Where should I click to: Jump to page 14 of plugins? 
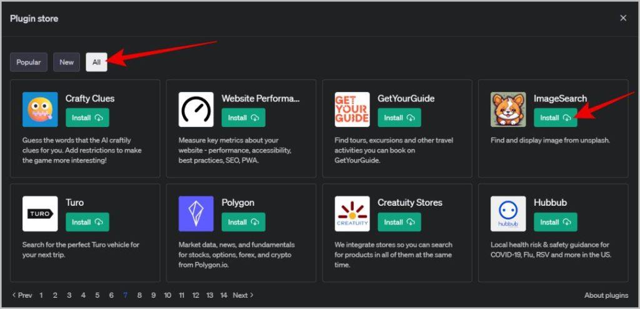pos(224,295)
